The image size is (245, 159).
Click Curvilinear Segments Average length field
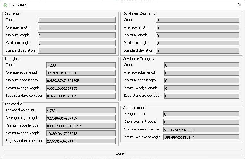[197, 28]
